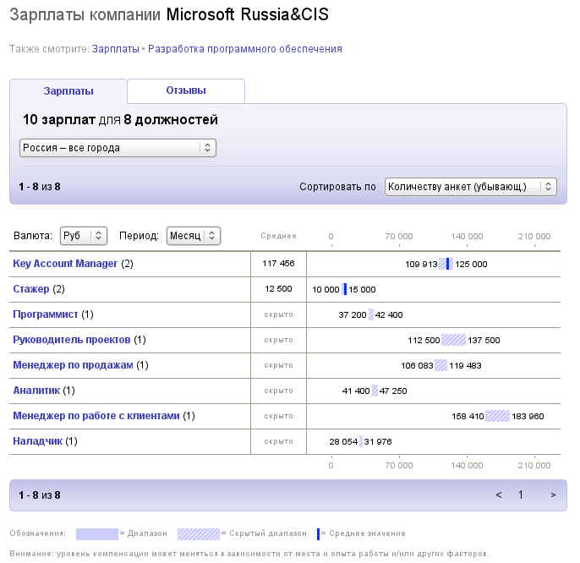The image size is (580, 563).
Task: Open the Аналитик position link
Action: point(36,391)
